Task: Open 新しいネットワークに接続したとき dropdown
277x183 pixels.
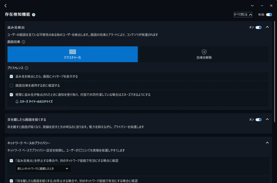Action: point(43,169)
